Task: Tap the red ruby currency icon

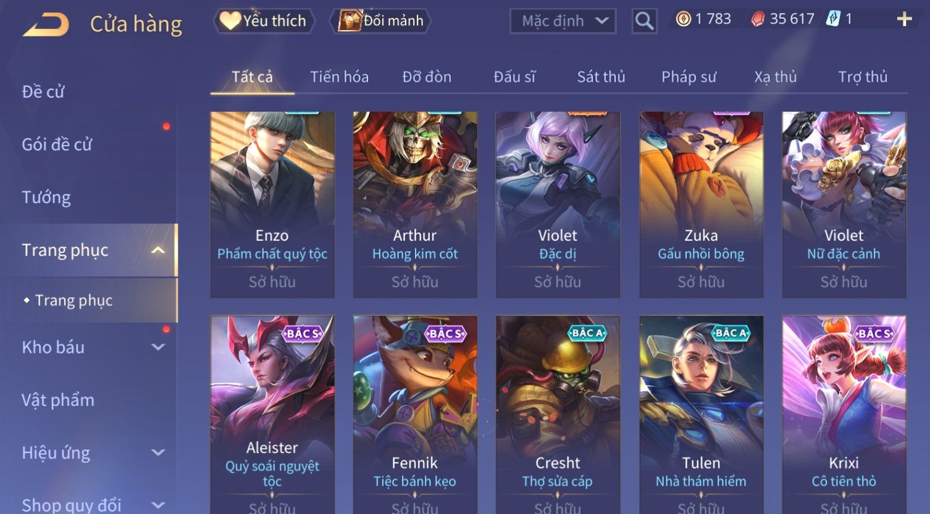Action: point(758,20)
